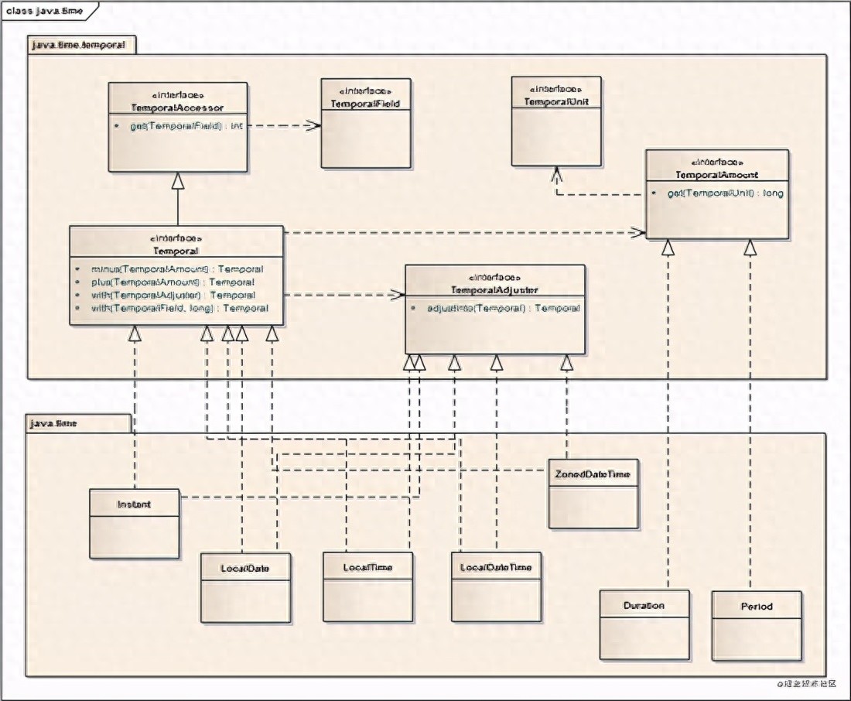Select the LocalDateTime class box

[x=496, y=587]
